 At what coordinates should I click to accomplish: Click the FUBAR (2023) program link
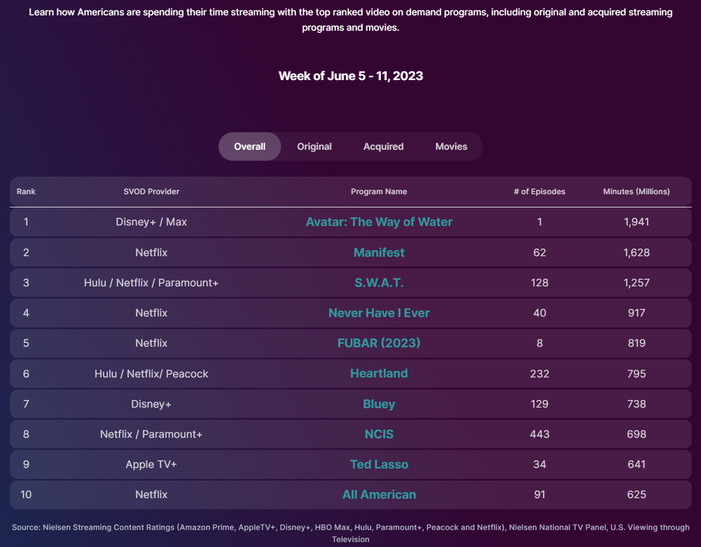379,343
